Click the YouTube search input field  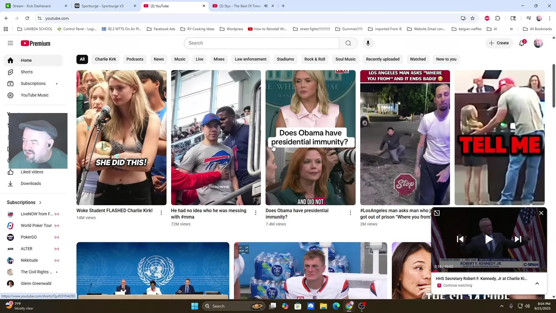click(261, 43)
